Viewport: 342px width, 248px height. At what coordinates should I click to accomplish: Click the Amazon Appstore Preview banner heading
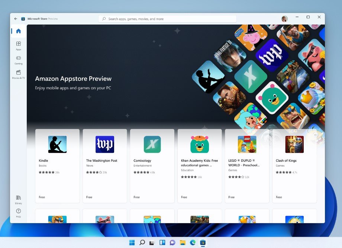pyautogui.click(x=73, y=79)
